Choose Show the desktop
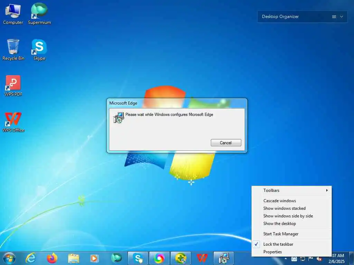The height and width of the screenshot is (265, 354). [x=291, y=224]
